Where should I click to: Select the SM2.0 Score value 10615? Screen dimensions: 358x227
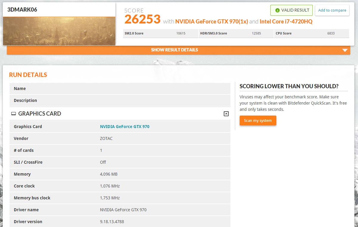[x=181, y=33]
